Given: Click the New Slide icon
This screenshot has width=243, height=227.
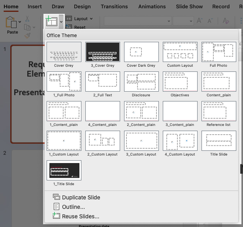Looking at the screenshot, I should pyautogui.click(x=51, y=21).
